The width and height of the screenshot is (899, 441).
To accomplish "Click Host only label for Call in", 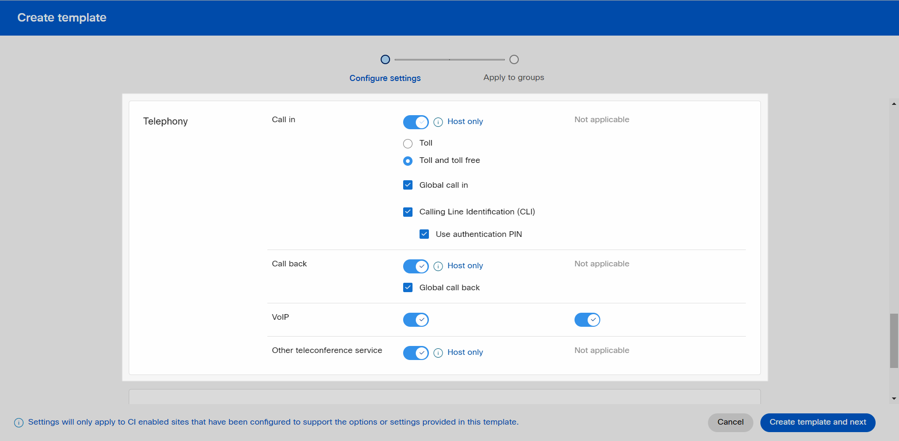I will point(465,121).
